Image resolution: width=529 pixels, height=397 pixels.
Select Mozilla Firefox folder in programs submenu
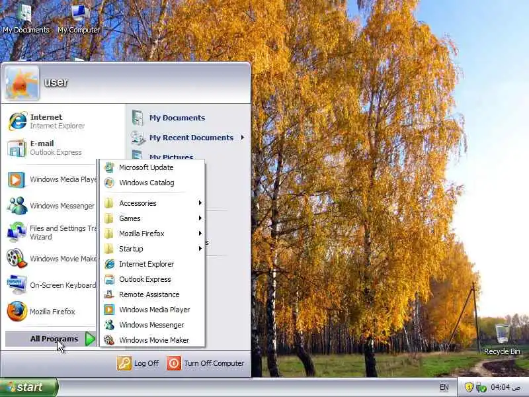pyautogui.click(x=153, y=234)
